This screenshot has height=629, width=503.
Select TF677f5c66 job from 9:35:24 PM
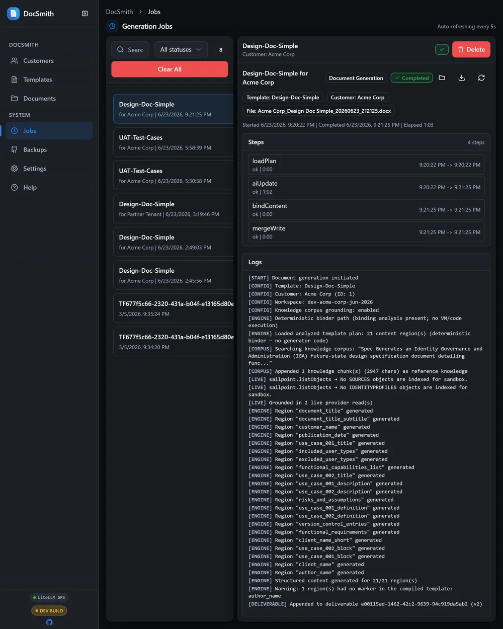click(174, 308)
